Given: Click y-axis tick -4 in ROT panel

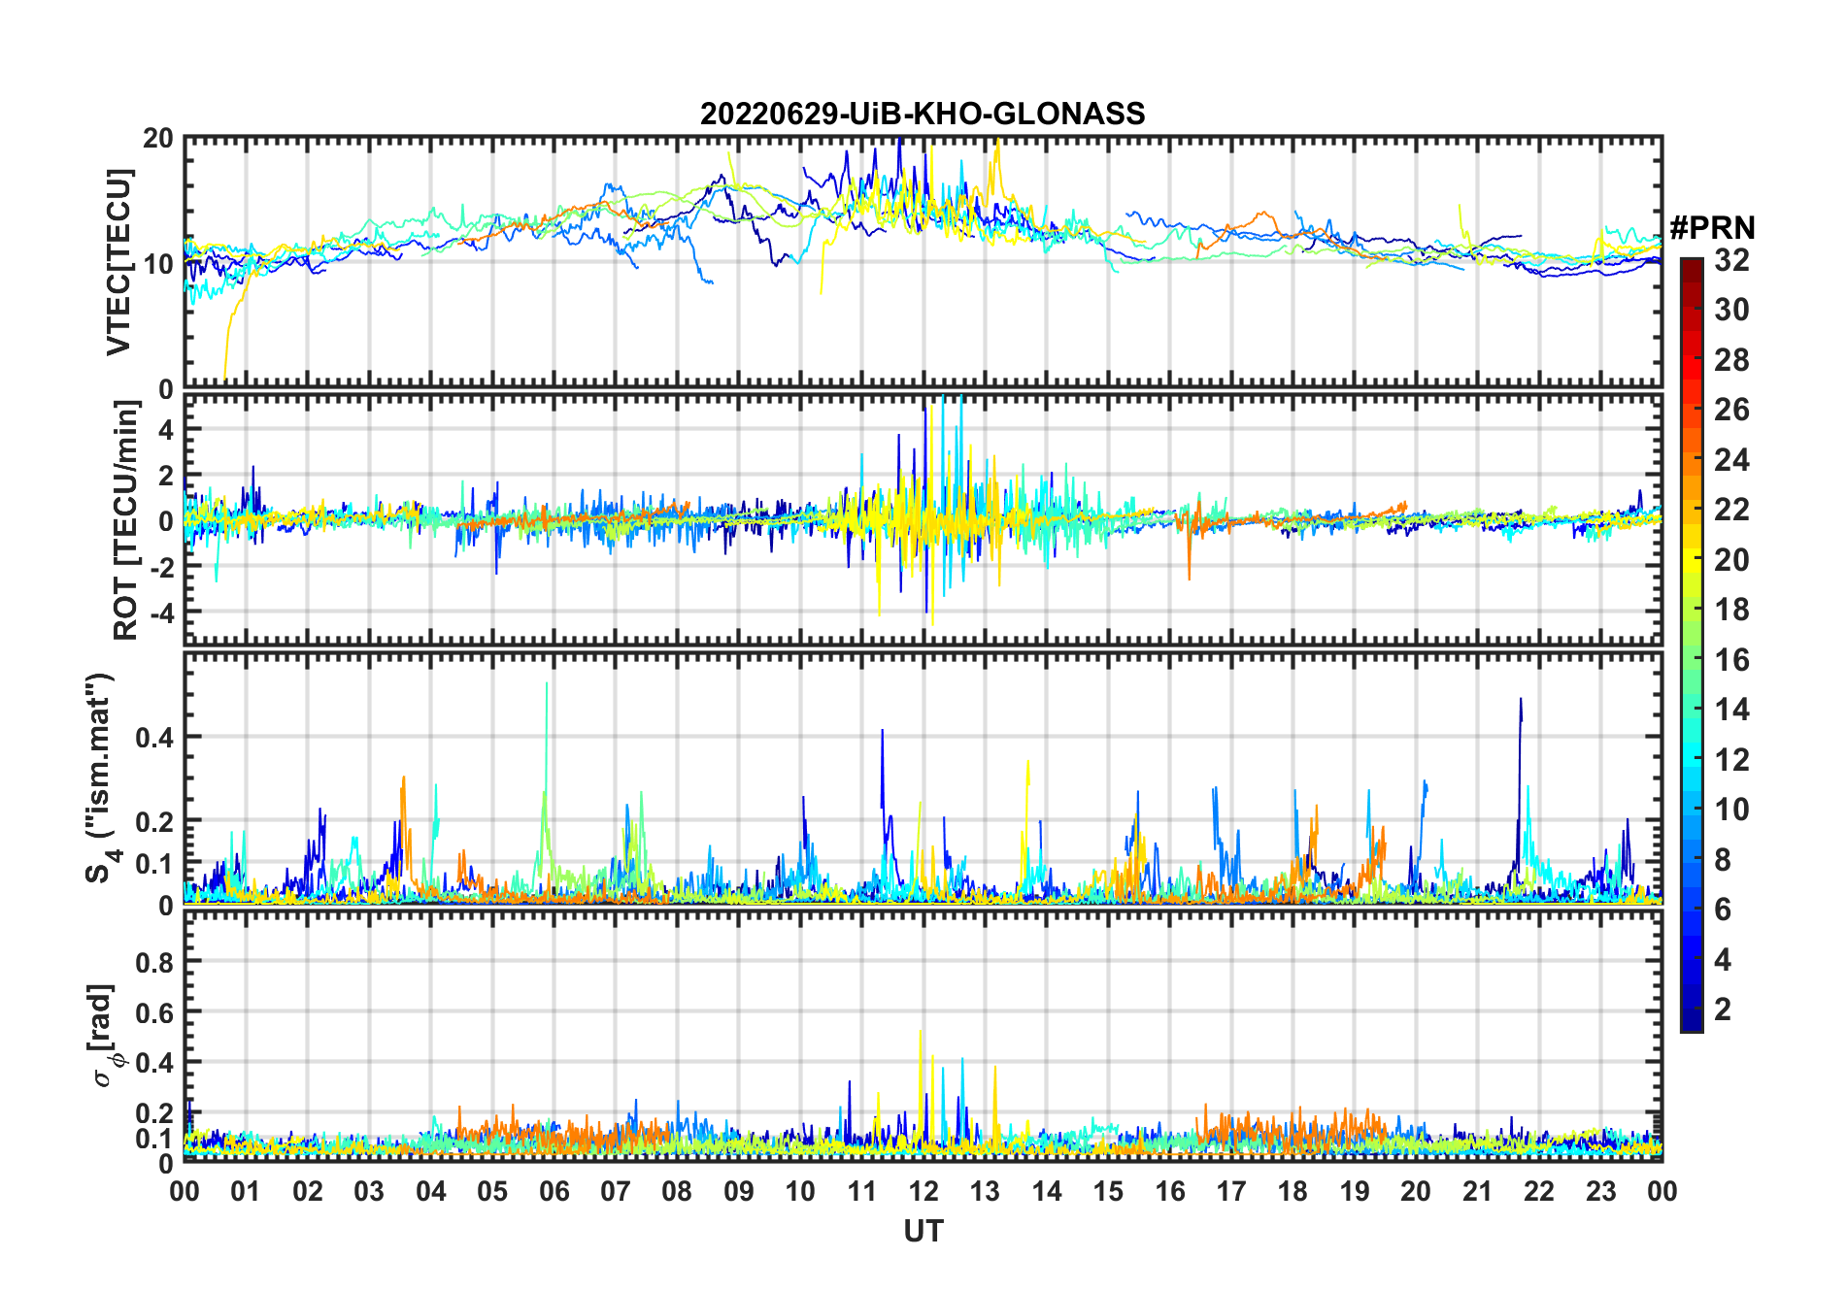Looking at the screenshot, I should 161,612.
